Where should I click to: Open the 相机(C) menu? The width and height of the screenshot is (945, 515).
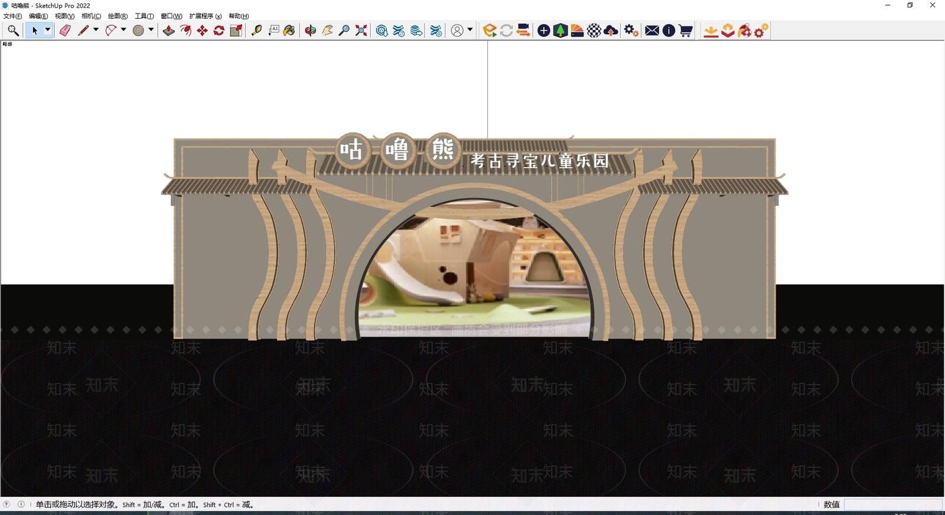[91, 17]
